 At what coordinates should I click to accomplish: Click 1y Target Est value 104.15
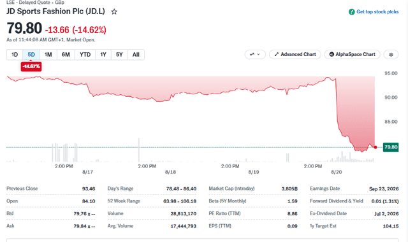[x=391, y=226]
